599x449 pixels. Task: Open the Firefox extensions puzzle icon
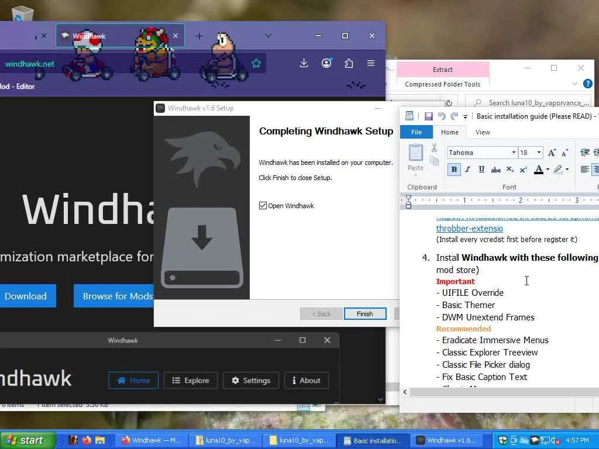pyautogui.click(x=349, y=63)
